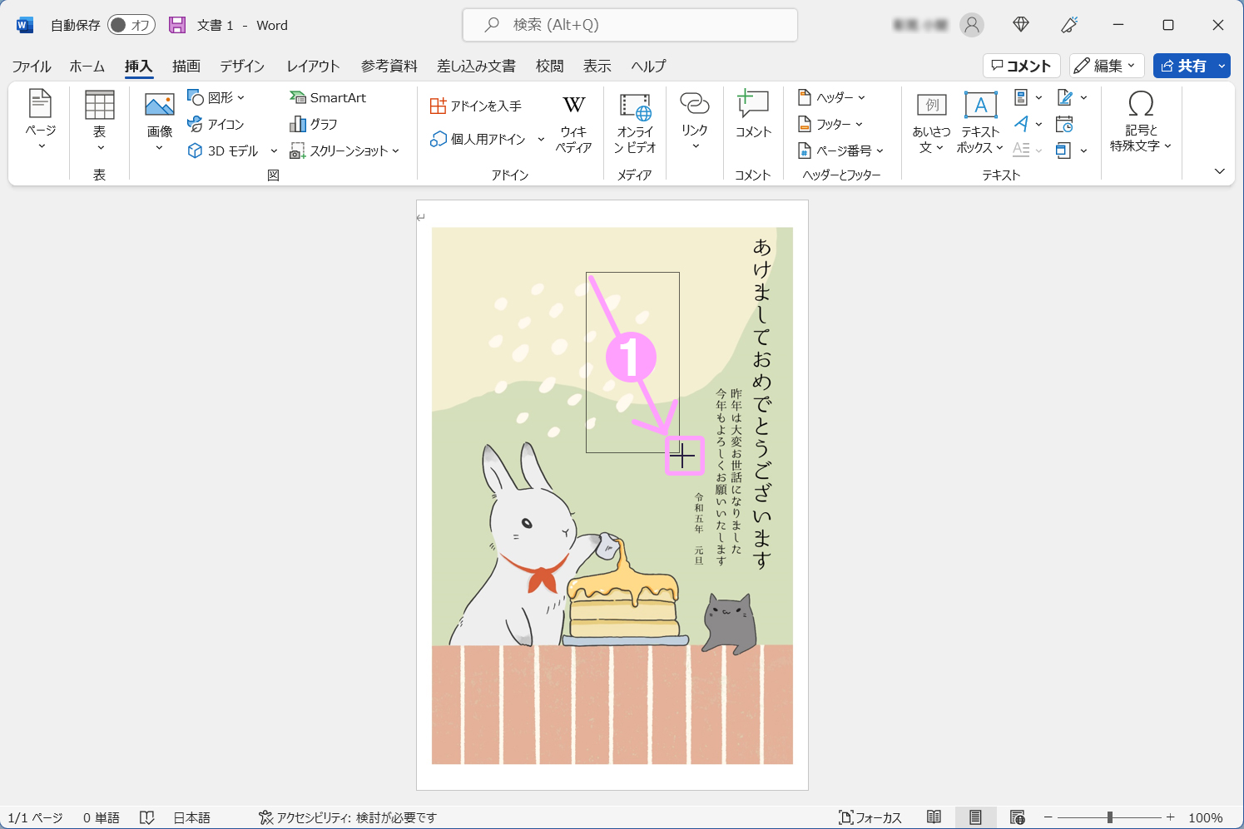Expand the ヘッダー header dropdown
The height and width of the screenshot is (829, 1244).
[x=832, y=97]
